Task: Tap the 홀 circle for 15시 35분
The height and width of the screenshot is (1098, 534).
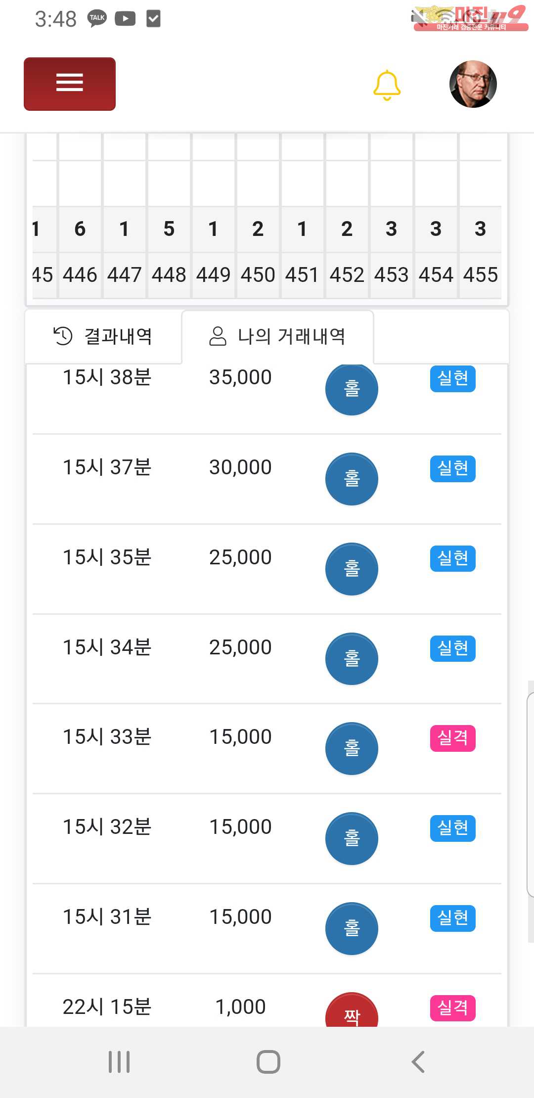Action: pyautogui.click(x=352, y=569)
